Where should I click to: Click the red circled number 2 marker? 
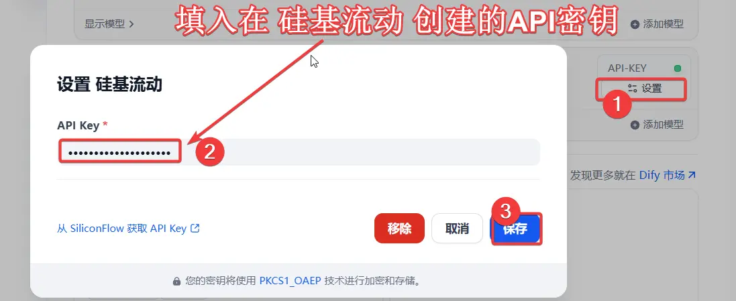(209, 152)
